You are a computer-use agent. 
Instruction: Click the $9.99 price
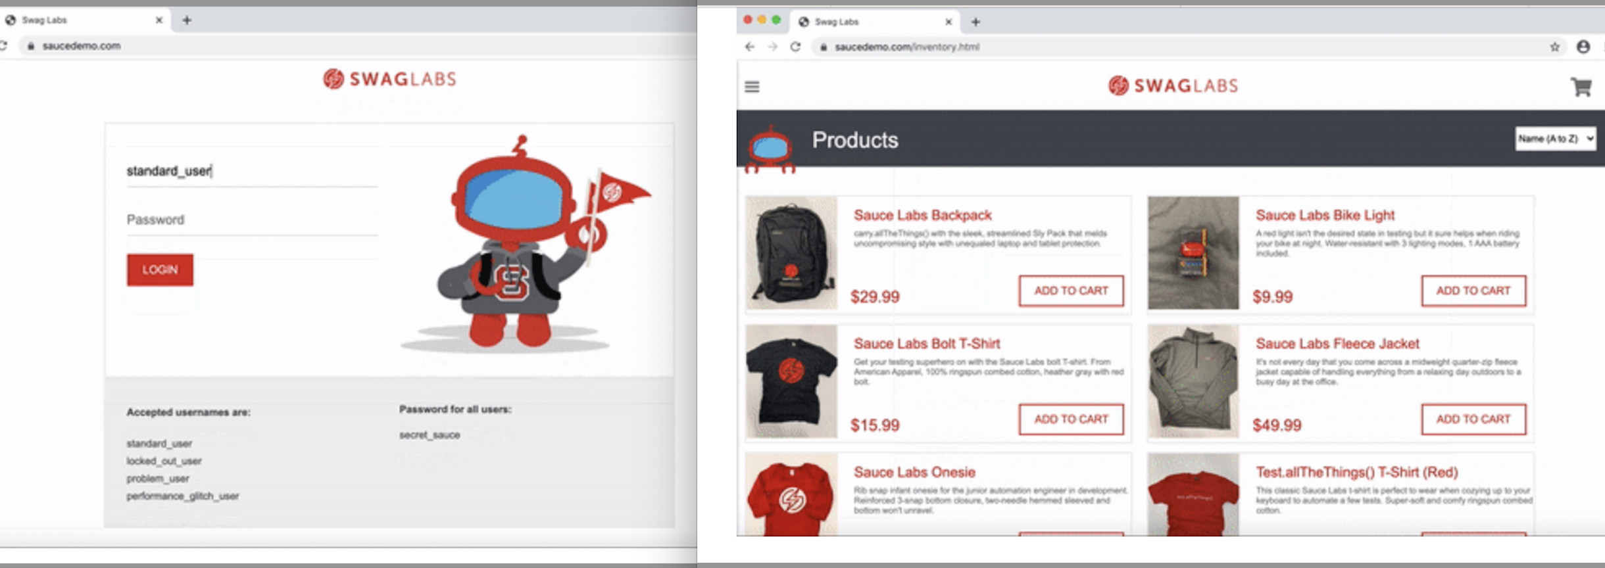pyautogui.click(x=1272, y=296)
